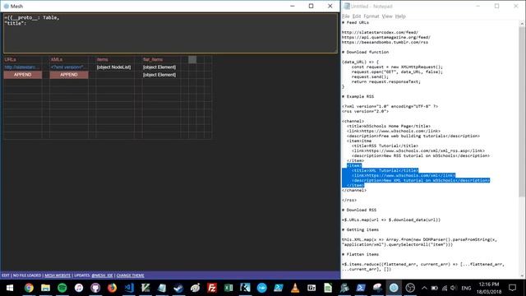Open Excel from the taskbar
Image resolution: width=526 pixels, height=296 pixels.
228,288
